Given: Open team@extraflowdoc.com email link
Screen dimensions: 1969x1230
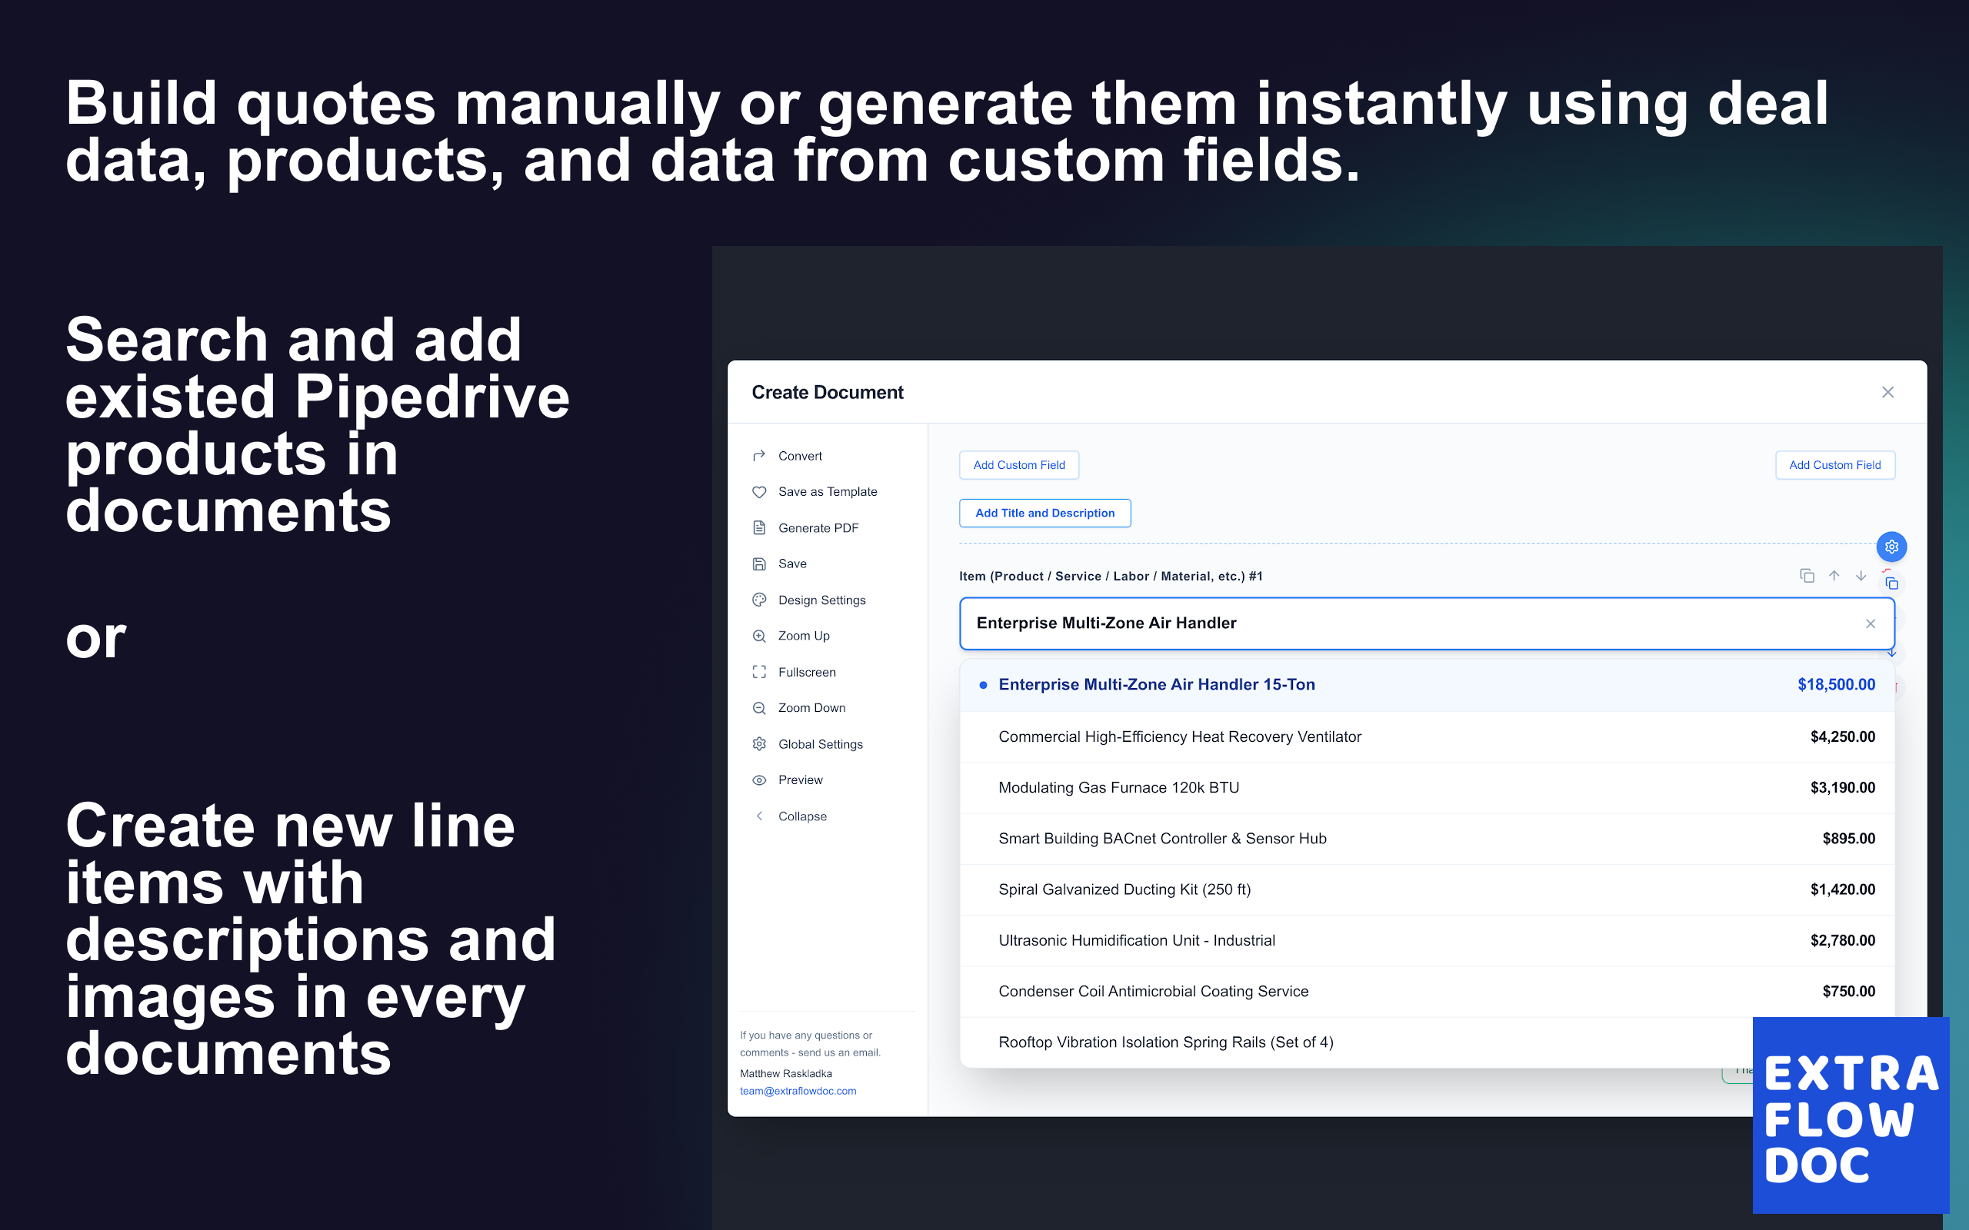Looking at the screenshot, I should 798,1091.
